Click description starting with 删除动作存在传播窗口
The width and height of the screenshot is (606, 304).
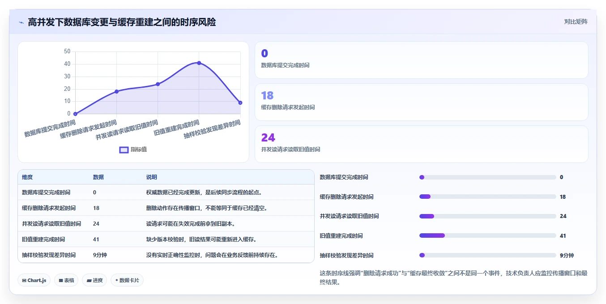click(206, 208)
